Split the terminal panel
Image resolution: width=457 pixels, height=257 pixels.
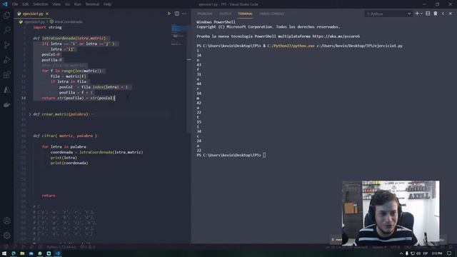(428, 14)
